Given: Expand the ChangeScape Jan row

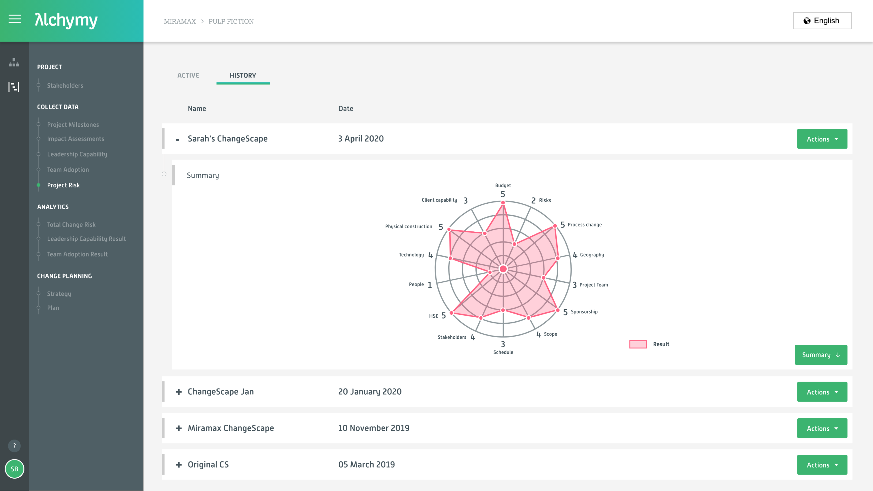Looking at the screenshot, I should tap(179, 392).
